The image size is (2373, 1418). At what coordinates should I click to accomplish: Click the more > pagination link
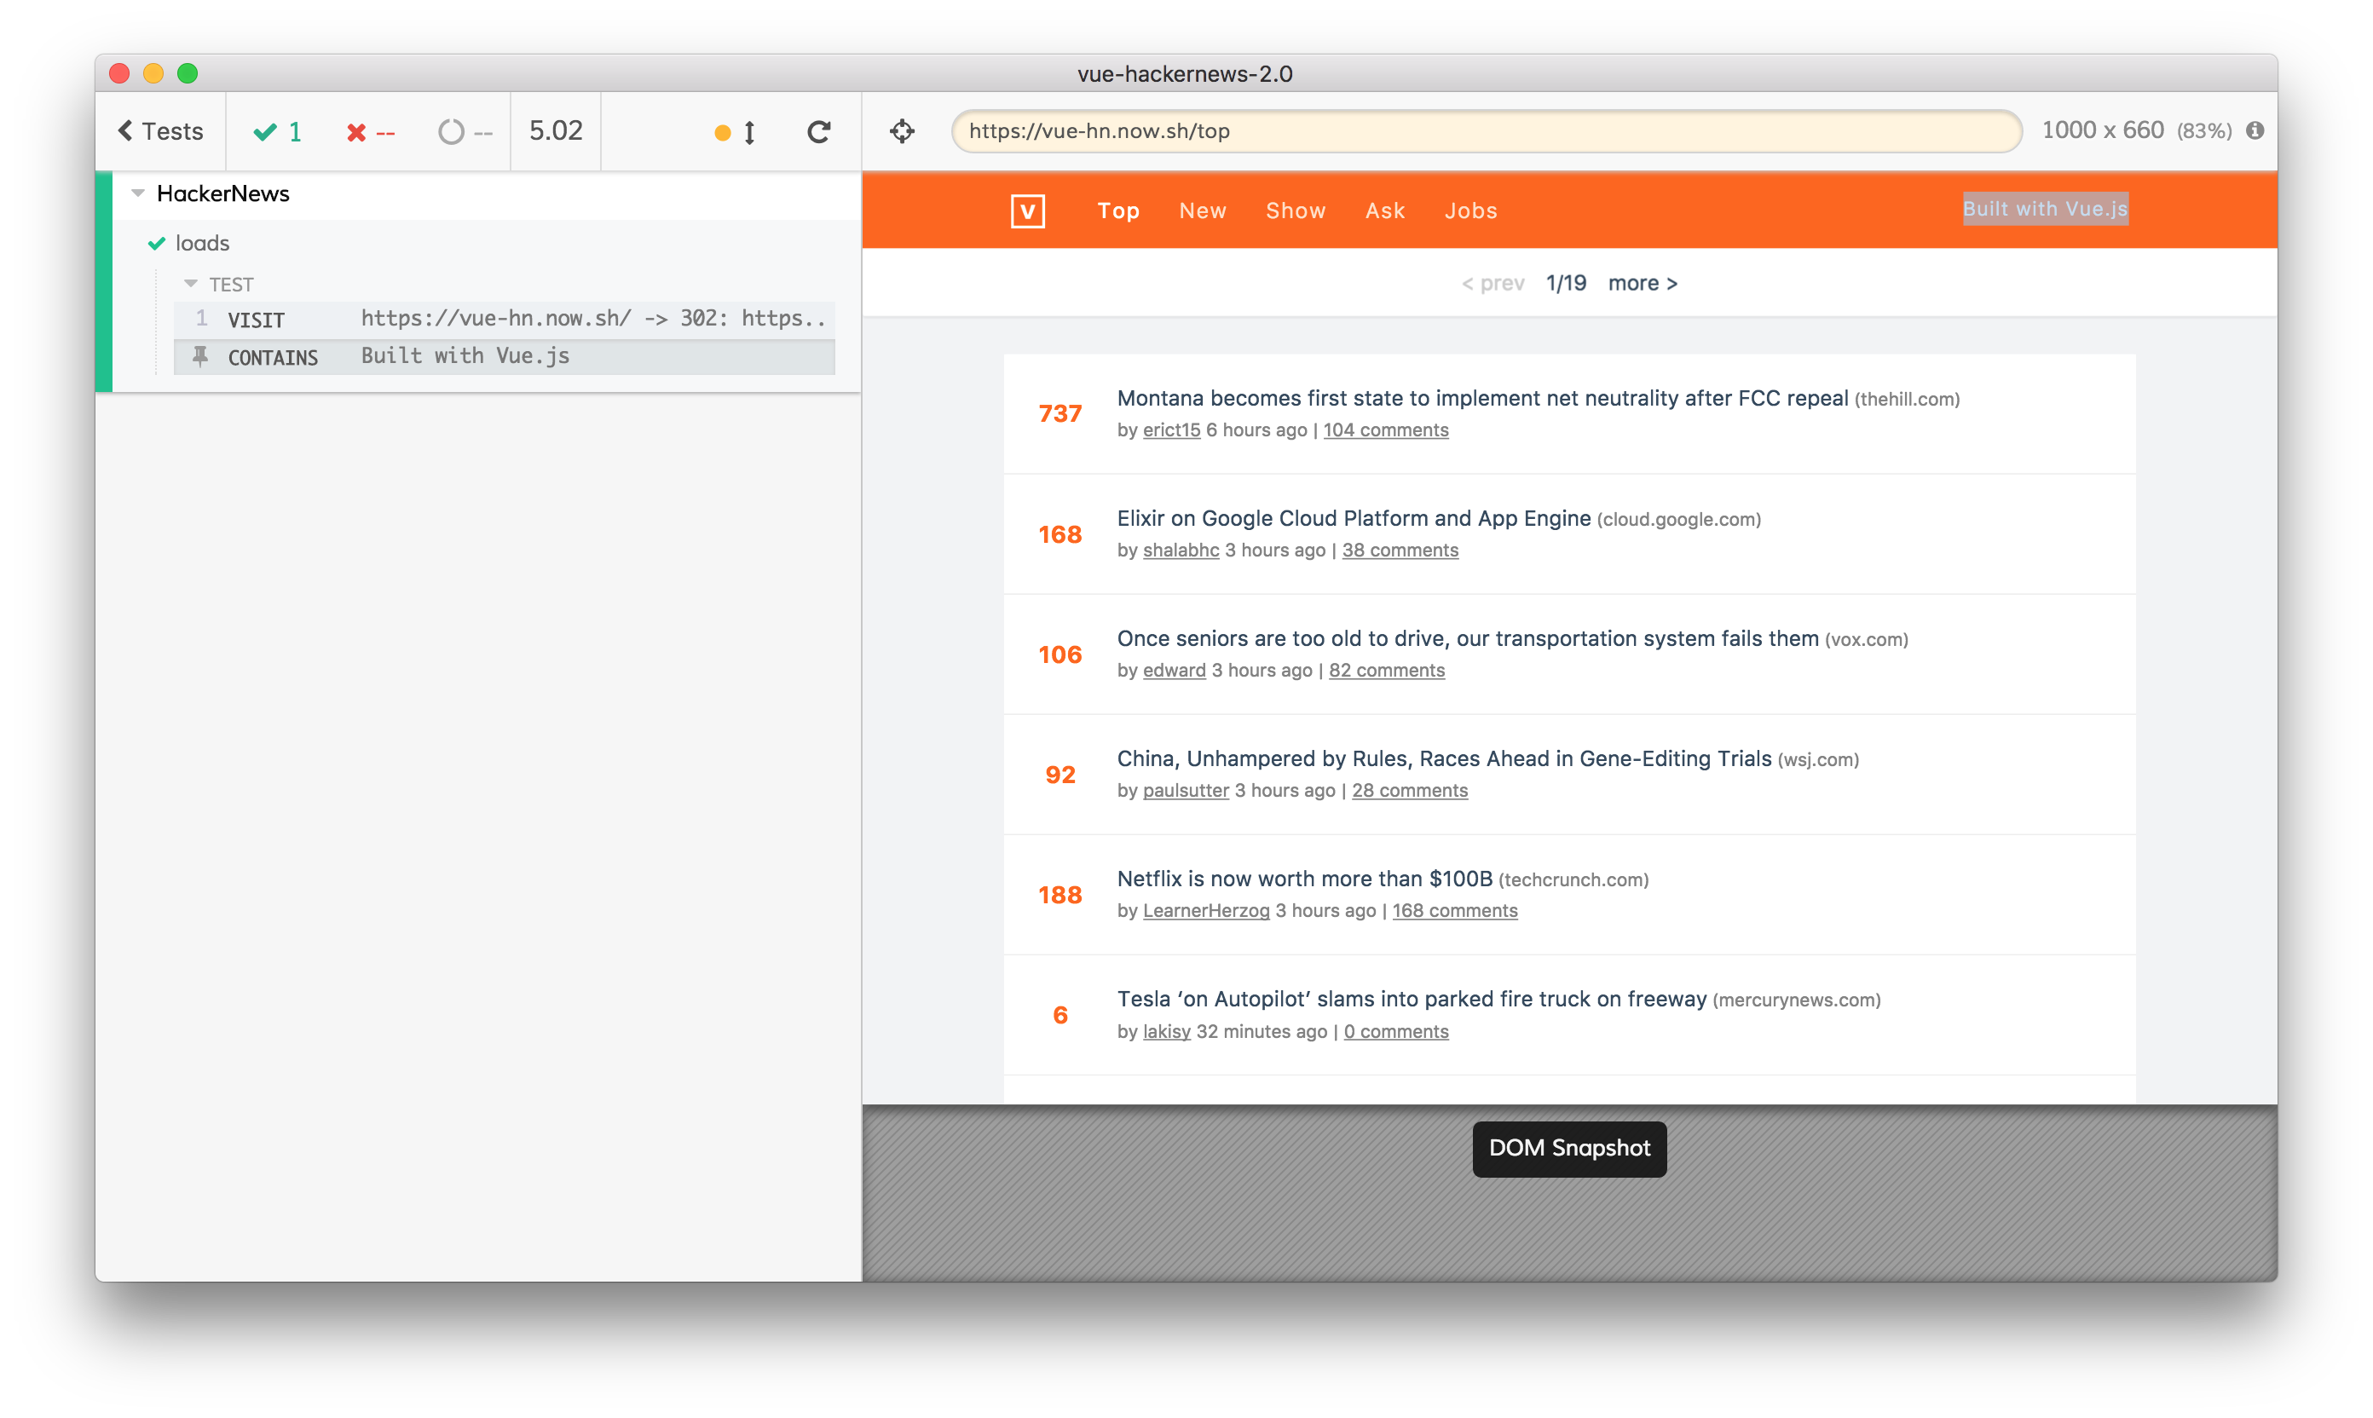click(1642, 284)
